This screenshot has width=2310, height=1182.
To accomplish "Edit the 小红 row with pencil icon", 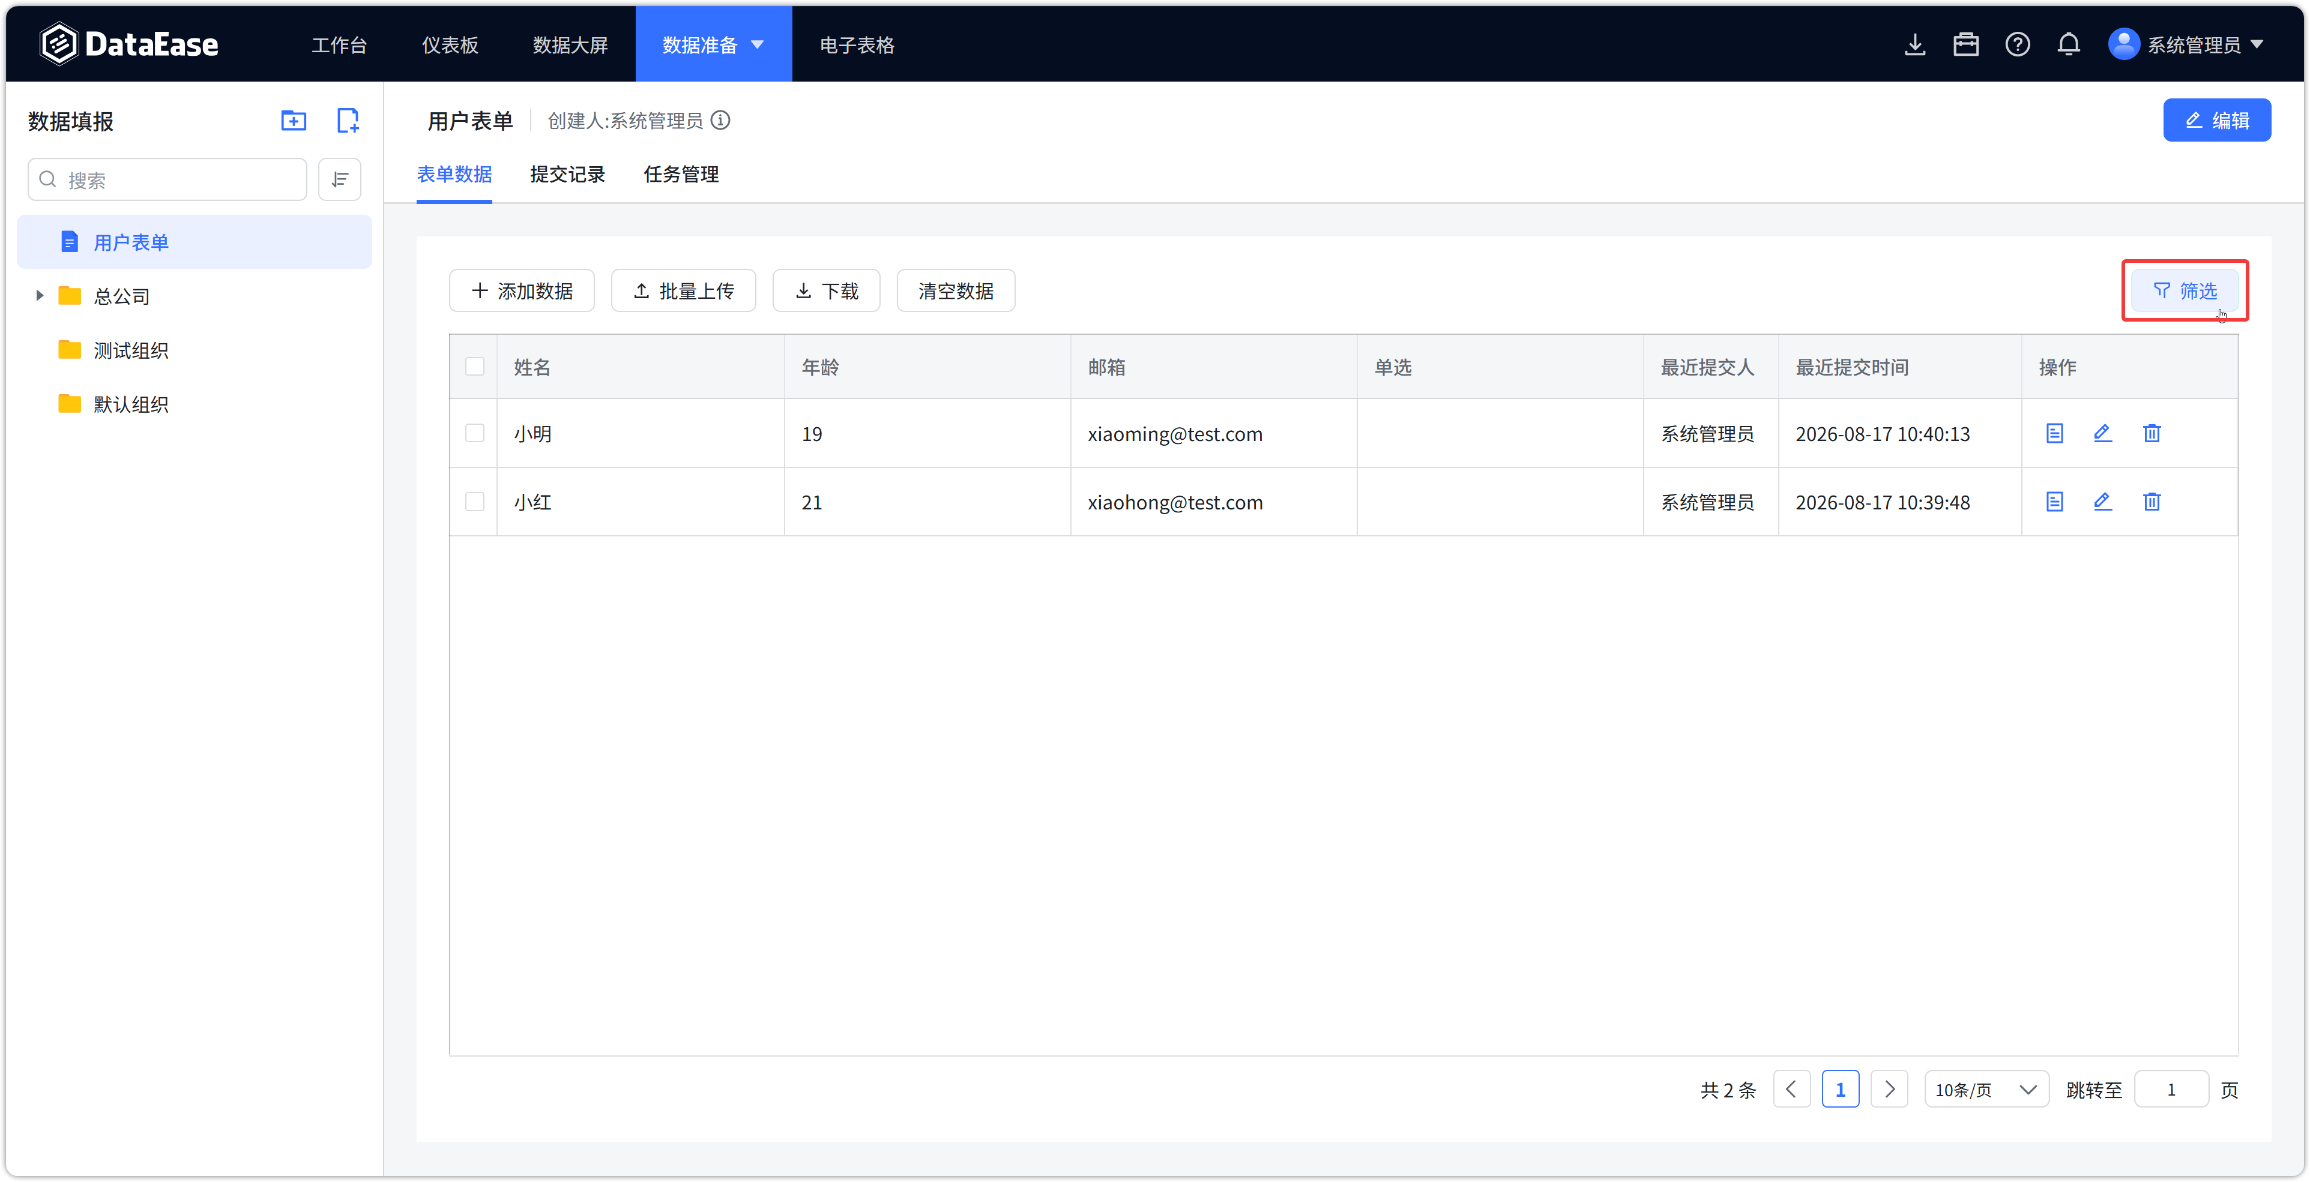I will click(2102, 501).
